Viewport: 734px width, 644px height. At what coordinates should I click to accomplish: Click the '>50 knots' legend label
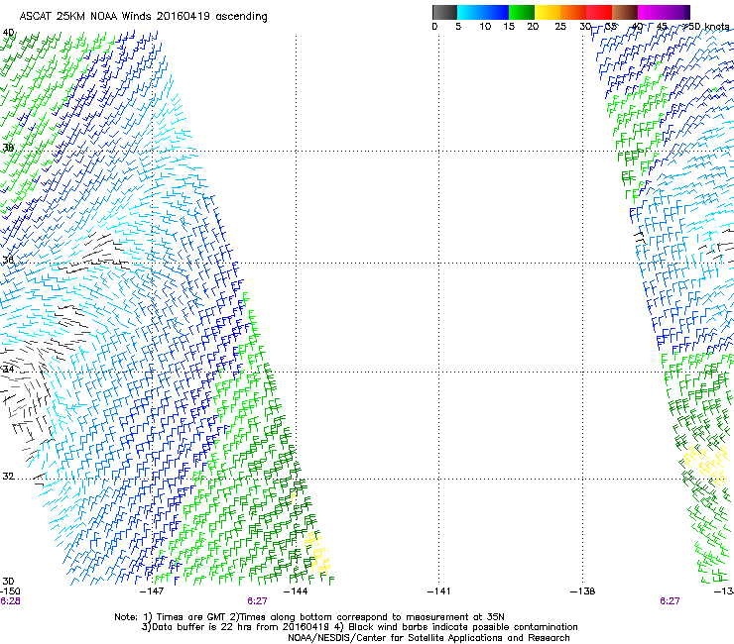706,26
